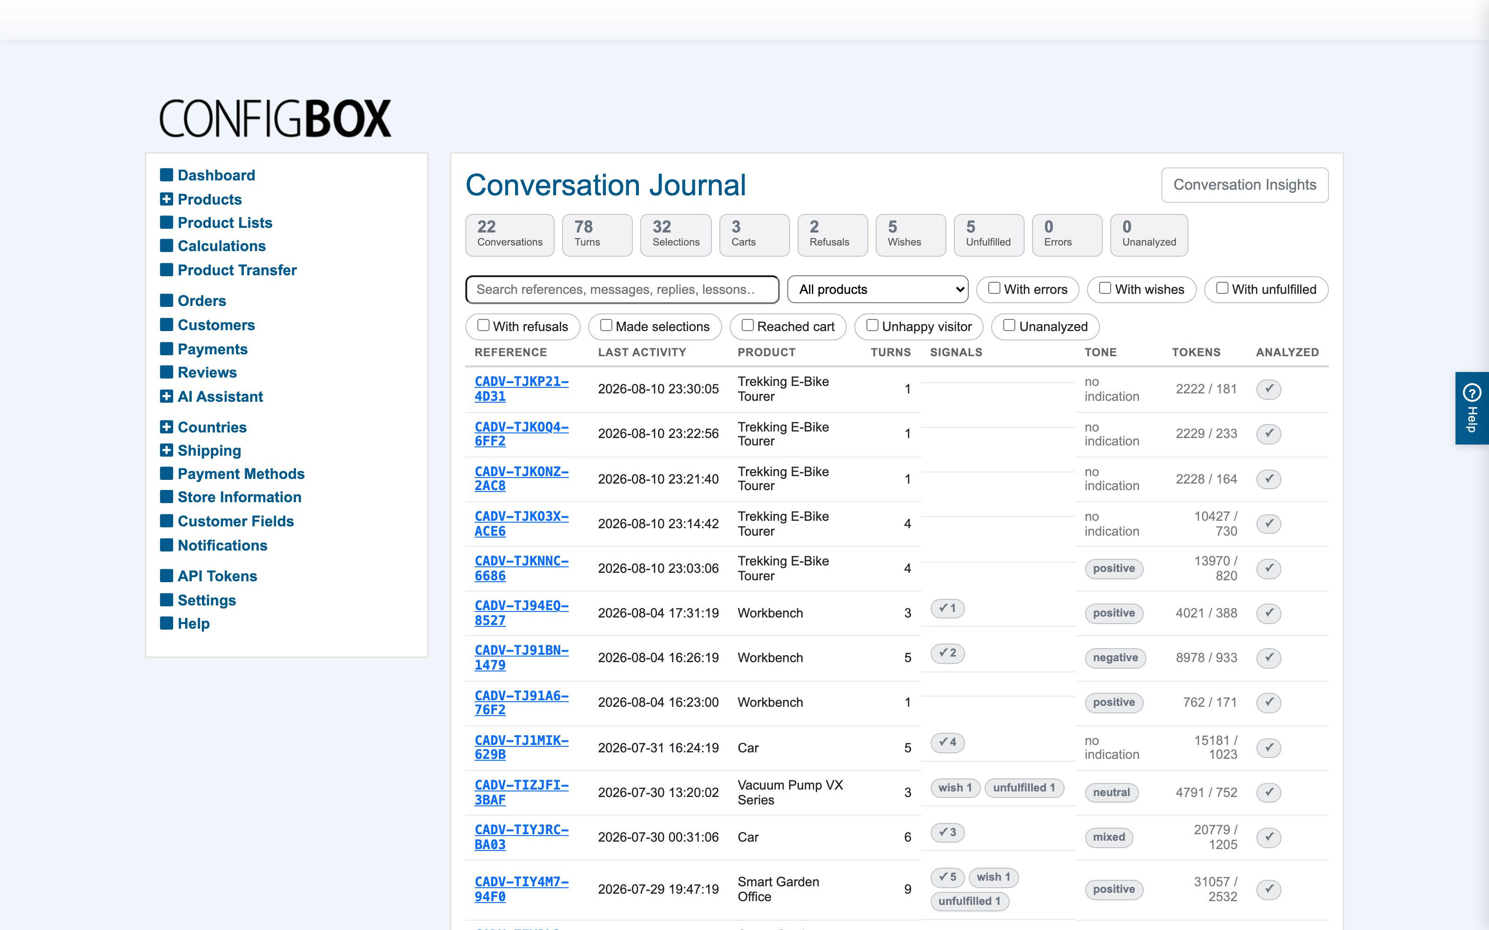Click the Payments square icon
The image size is (1489, 930).
(x=166, y=348)
